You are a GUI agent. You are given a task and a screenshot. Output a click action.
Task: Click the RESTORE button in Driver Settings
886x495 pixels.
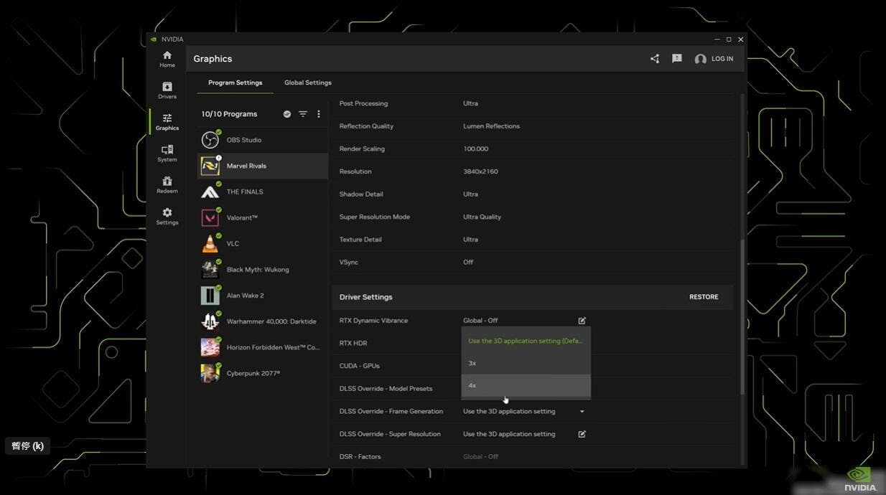[x=704, y=297]
